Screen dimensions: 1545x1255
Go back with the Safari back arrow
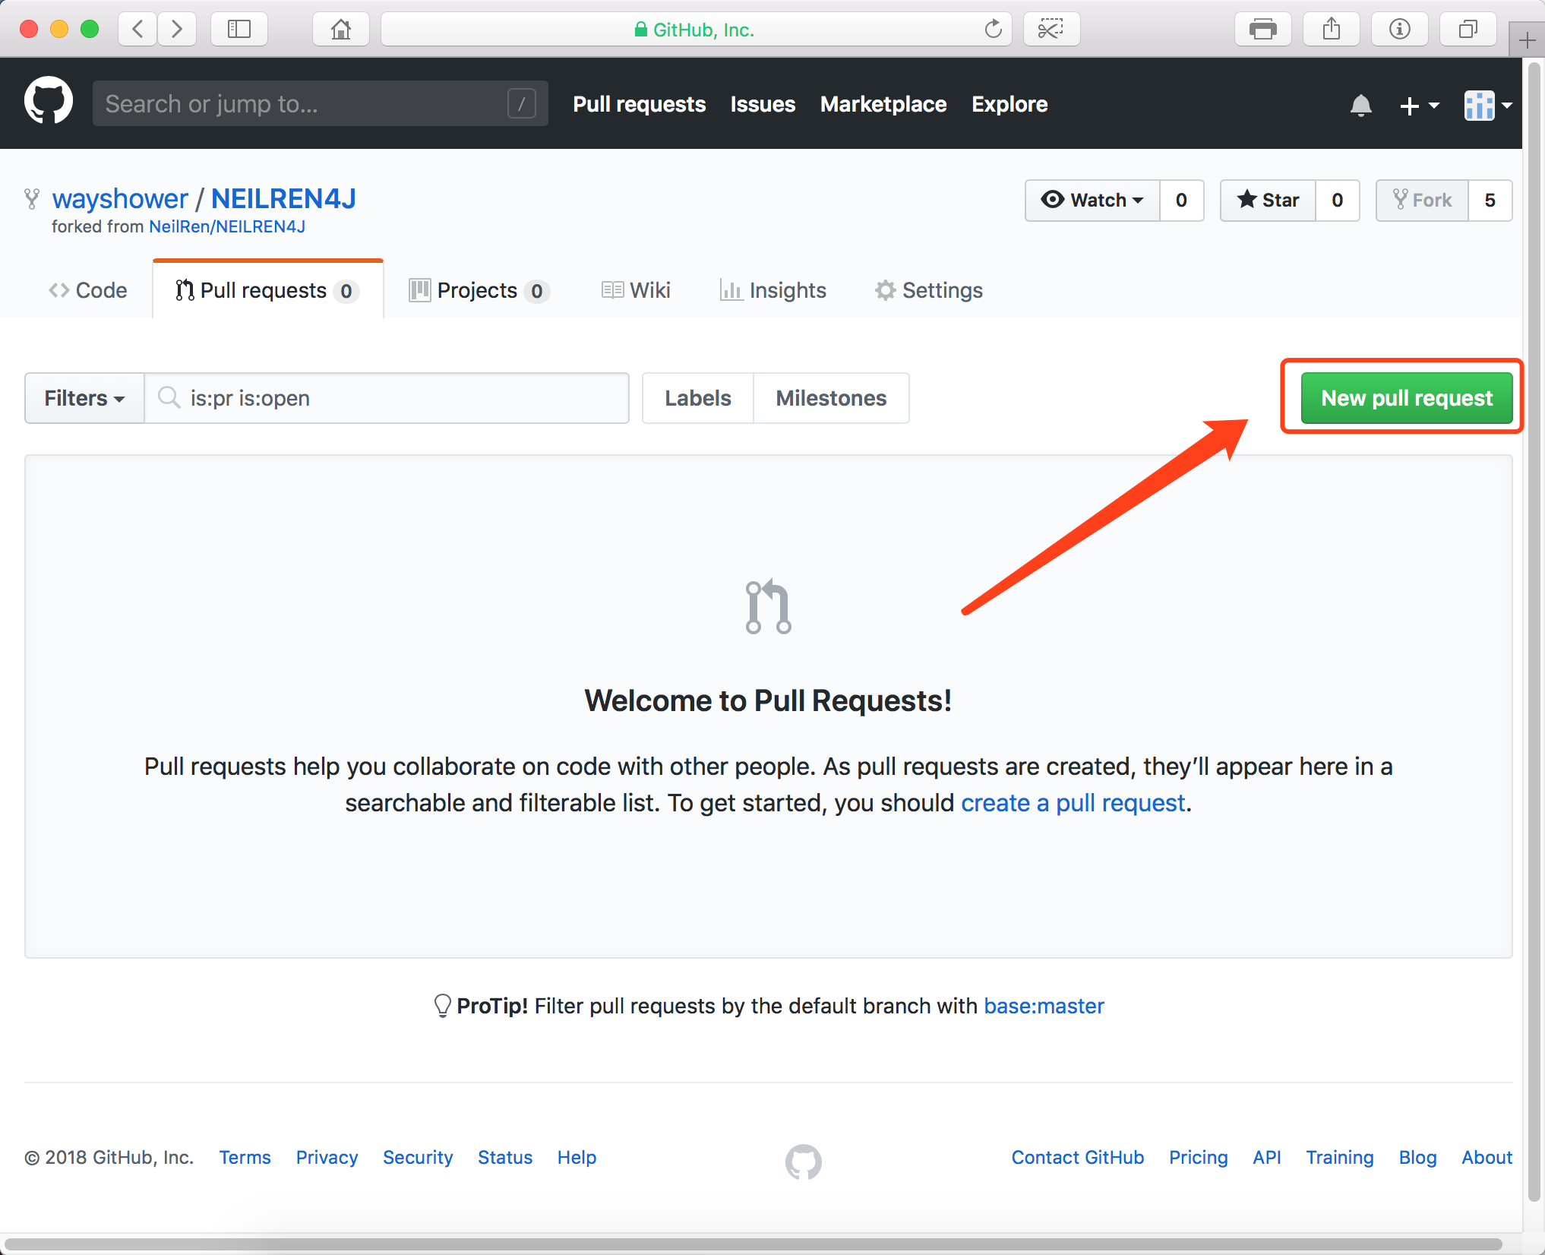pos(137,29)
